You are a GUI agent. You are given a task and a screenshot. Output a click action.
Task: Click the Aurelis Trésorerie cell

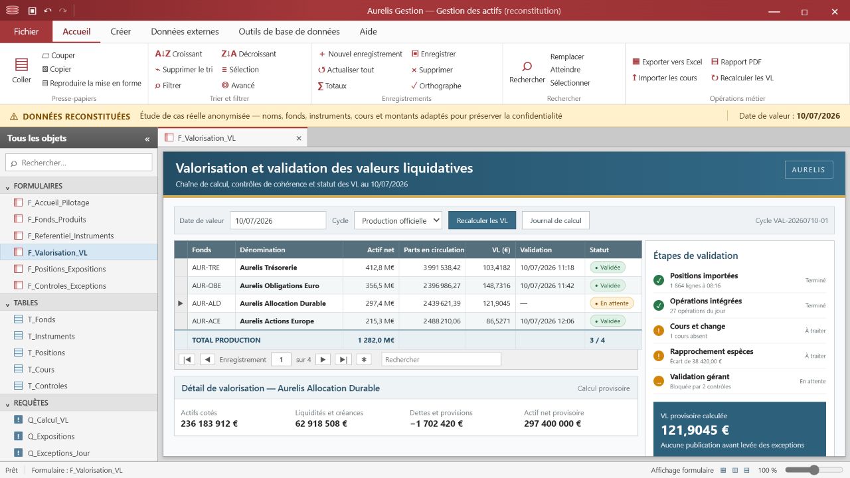click(x=289, y=268)
